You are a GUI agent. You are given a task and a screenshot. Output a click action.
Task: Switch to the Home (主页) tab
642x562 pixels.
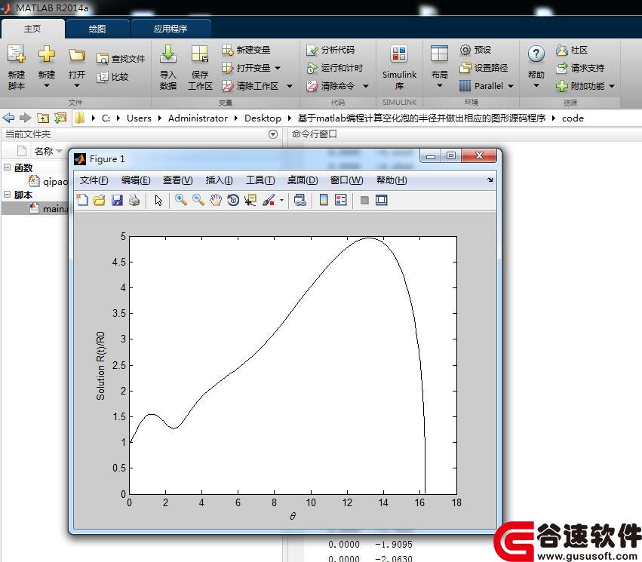point(32,29)
